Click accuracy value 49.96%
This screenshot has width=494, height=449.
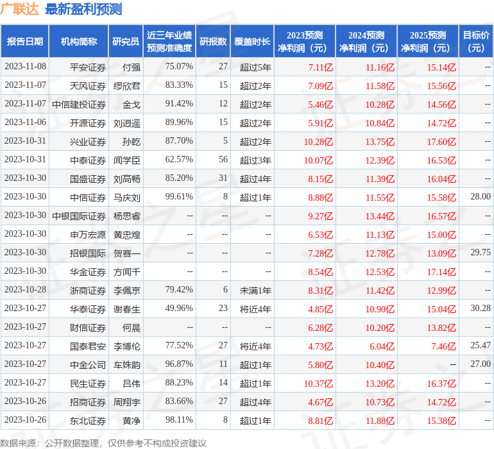point(179,308)
